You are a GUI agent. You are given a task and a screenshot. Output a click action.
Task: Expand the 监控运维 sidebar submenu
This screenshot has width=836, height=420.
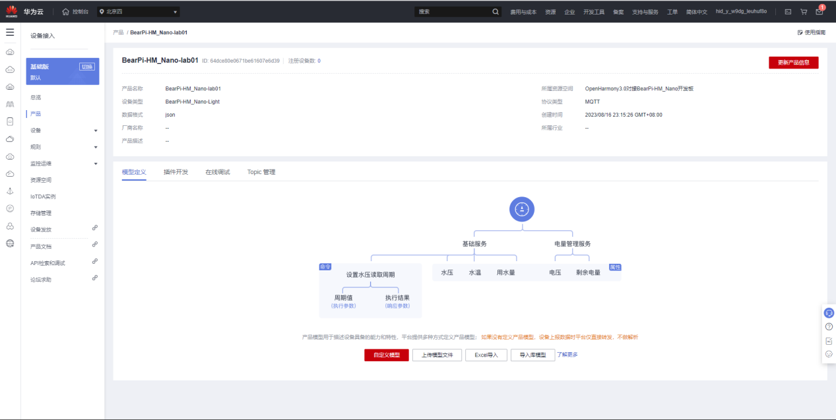coord(96,164)
